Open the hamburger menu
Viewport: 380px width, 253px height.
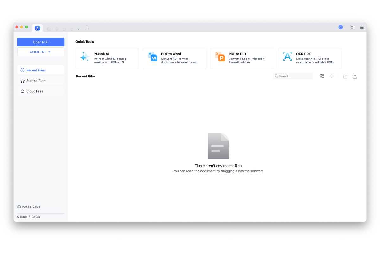coord(361,27)
